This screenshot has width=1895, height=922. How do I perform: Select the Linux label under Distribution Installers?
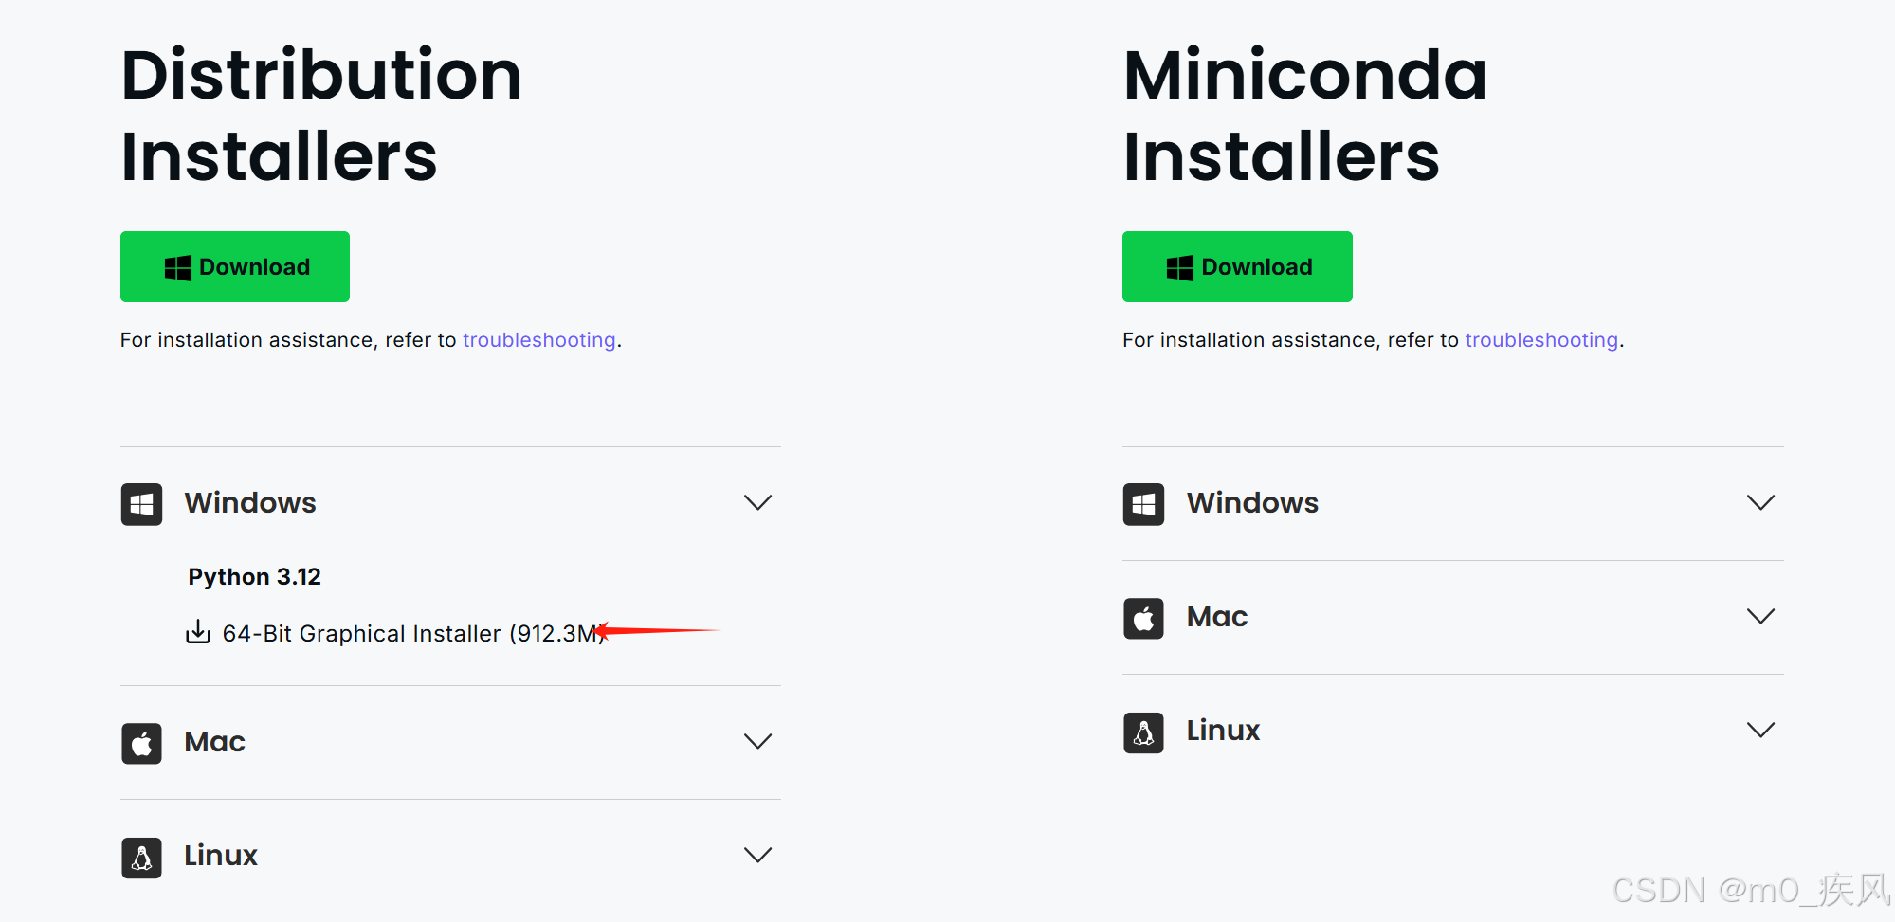[221, 856]
